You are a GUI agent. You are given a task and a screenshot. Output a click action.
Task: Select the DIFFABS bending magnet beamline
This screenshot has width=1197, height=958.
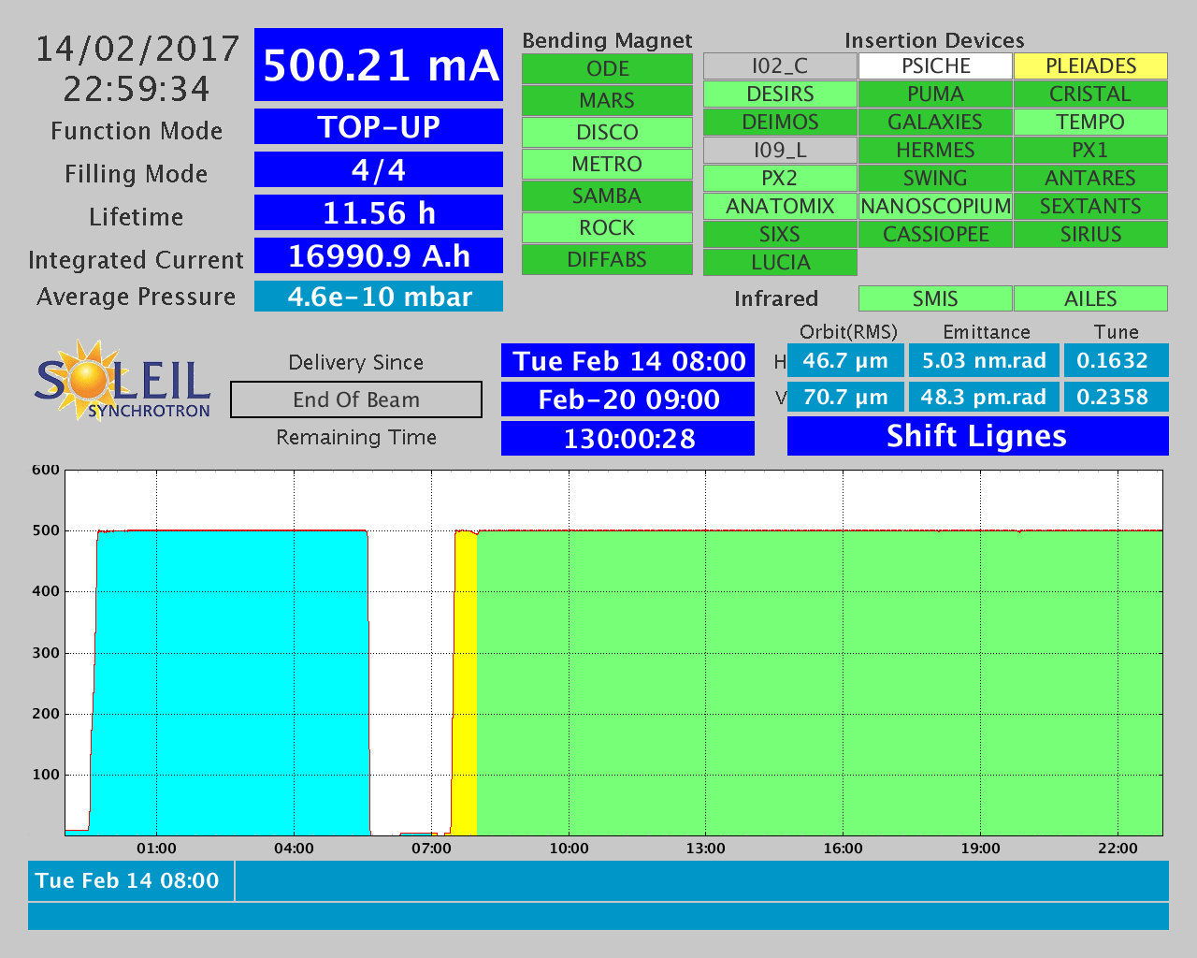607,260
